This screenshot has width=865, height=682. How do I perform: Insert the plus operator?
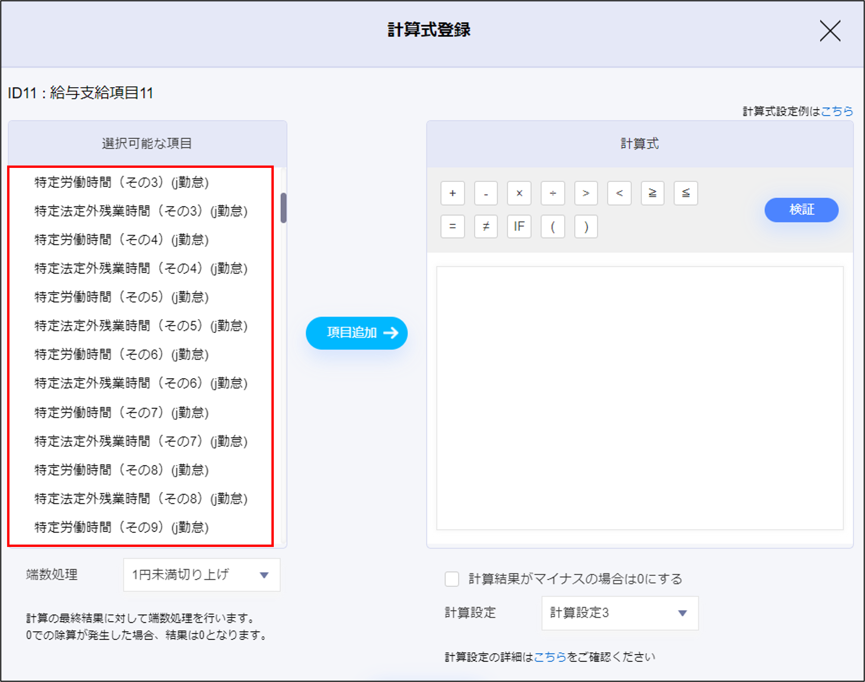coord(452,193)
